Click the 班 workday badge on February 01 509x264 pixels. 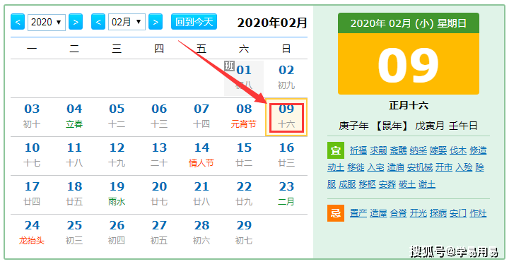229,66
